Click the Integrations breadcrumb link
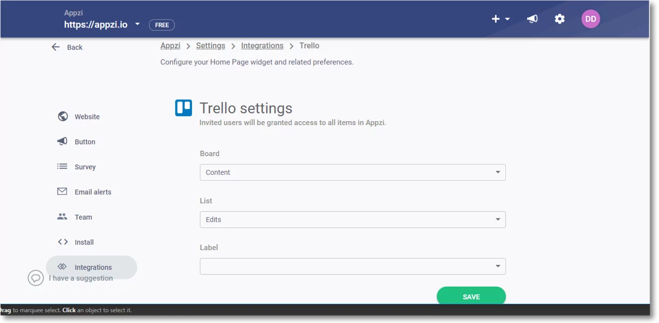The height and width of the screenshot is (323, 659). pos(262,45)
